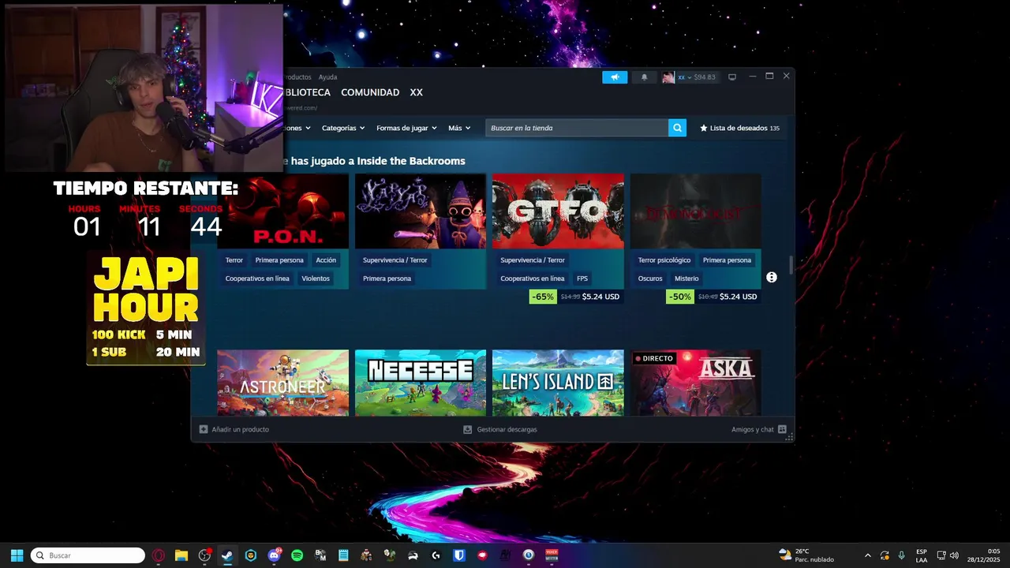Open the Ayuda menu in Steam
This screenshot has width=1010, height=568.
point(327,77)
